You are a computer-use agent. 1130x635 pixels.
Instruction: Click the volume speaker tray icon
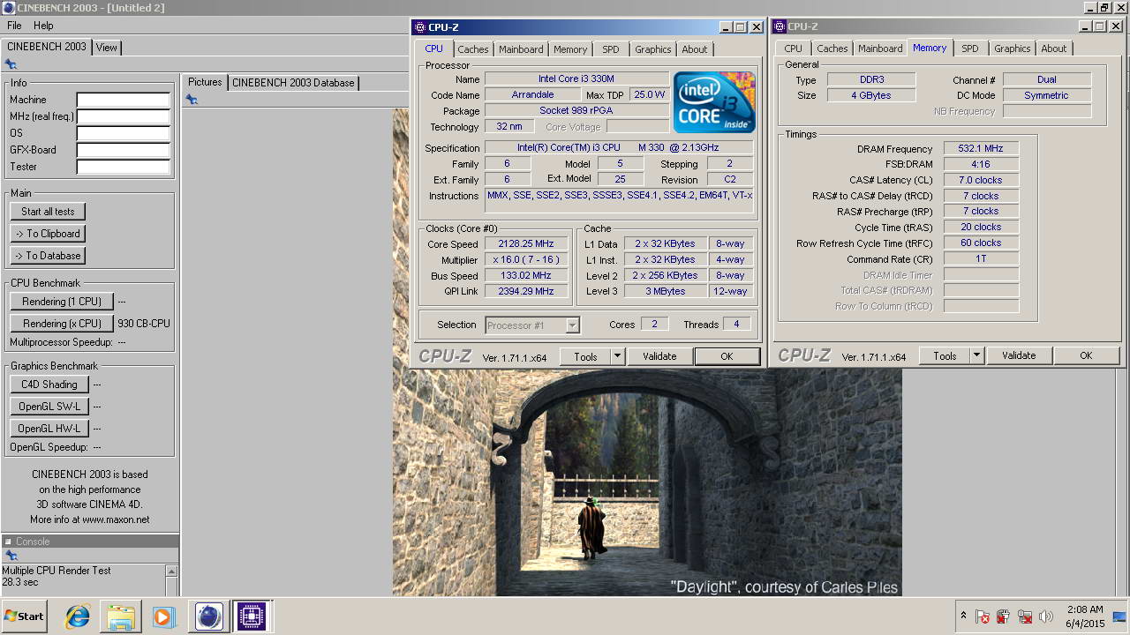tap(1046, 616)
